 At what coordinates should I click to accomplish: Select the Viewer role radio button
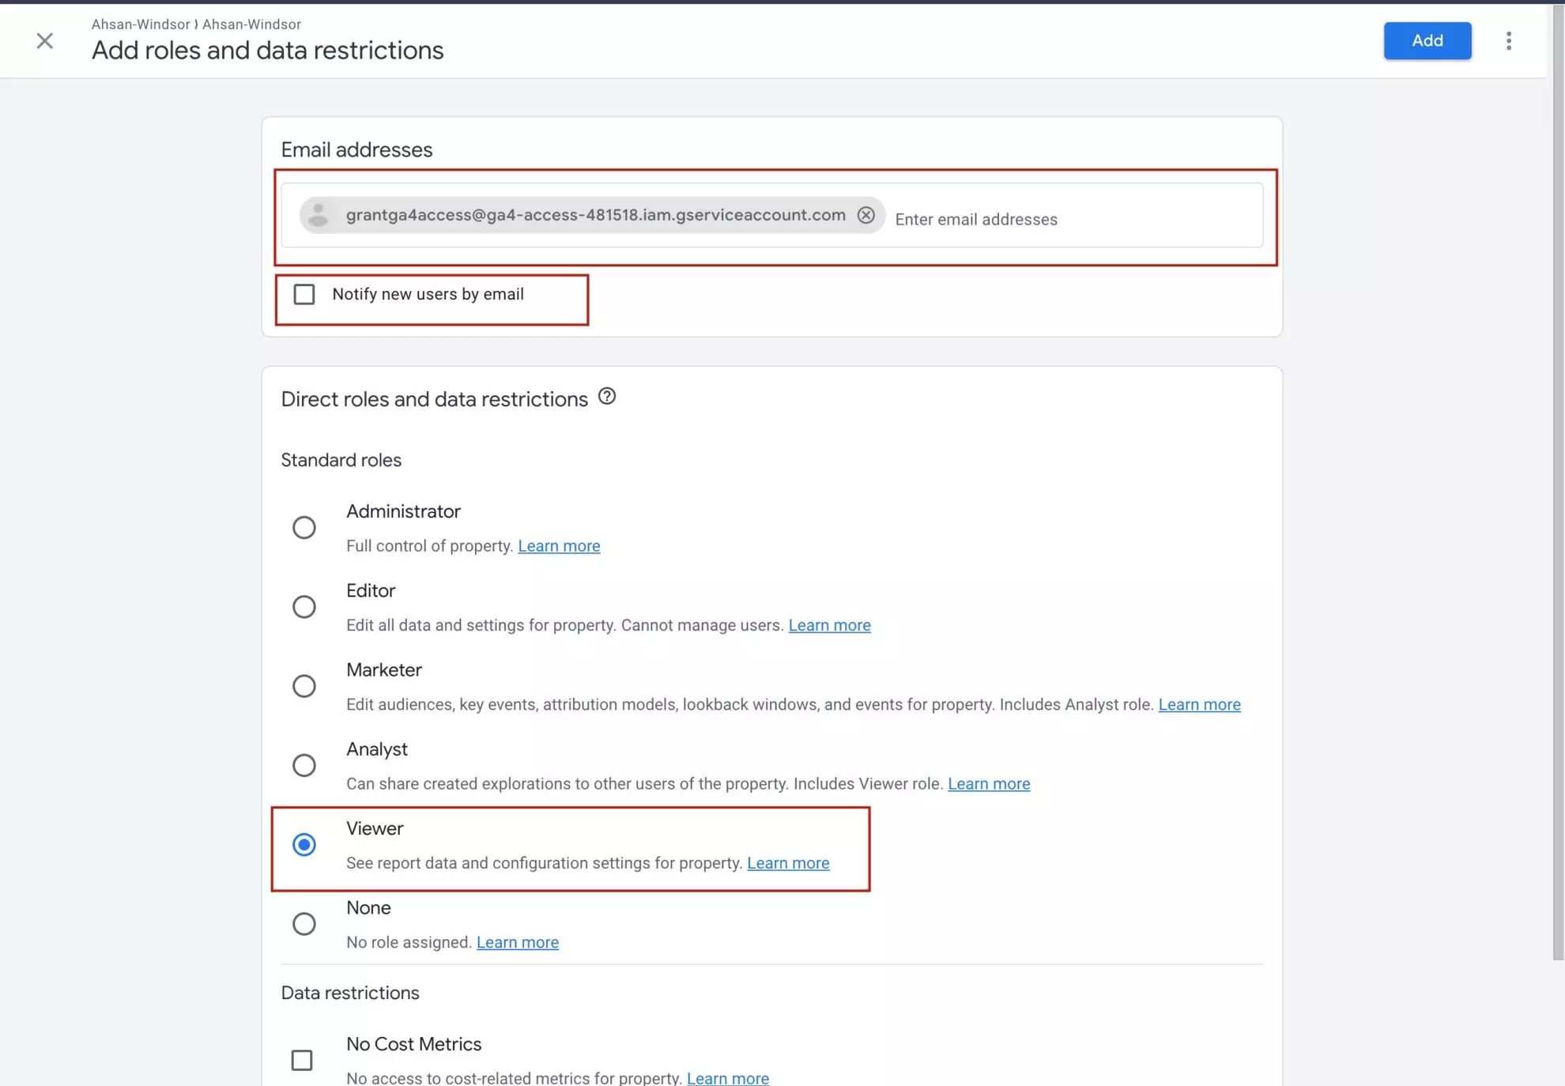click(304, 845)
